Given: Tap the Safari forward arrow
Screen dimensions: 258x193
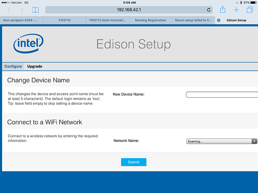Looking at the screenshot, I should pos(22,10).
